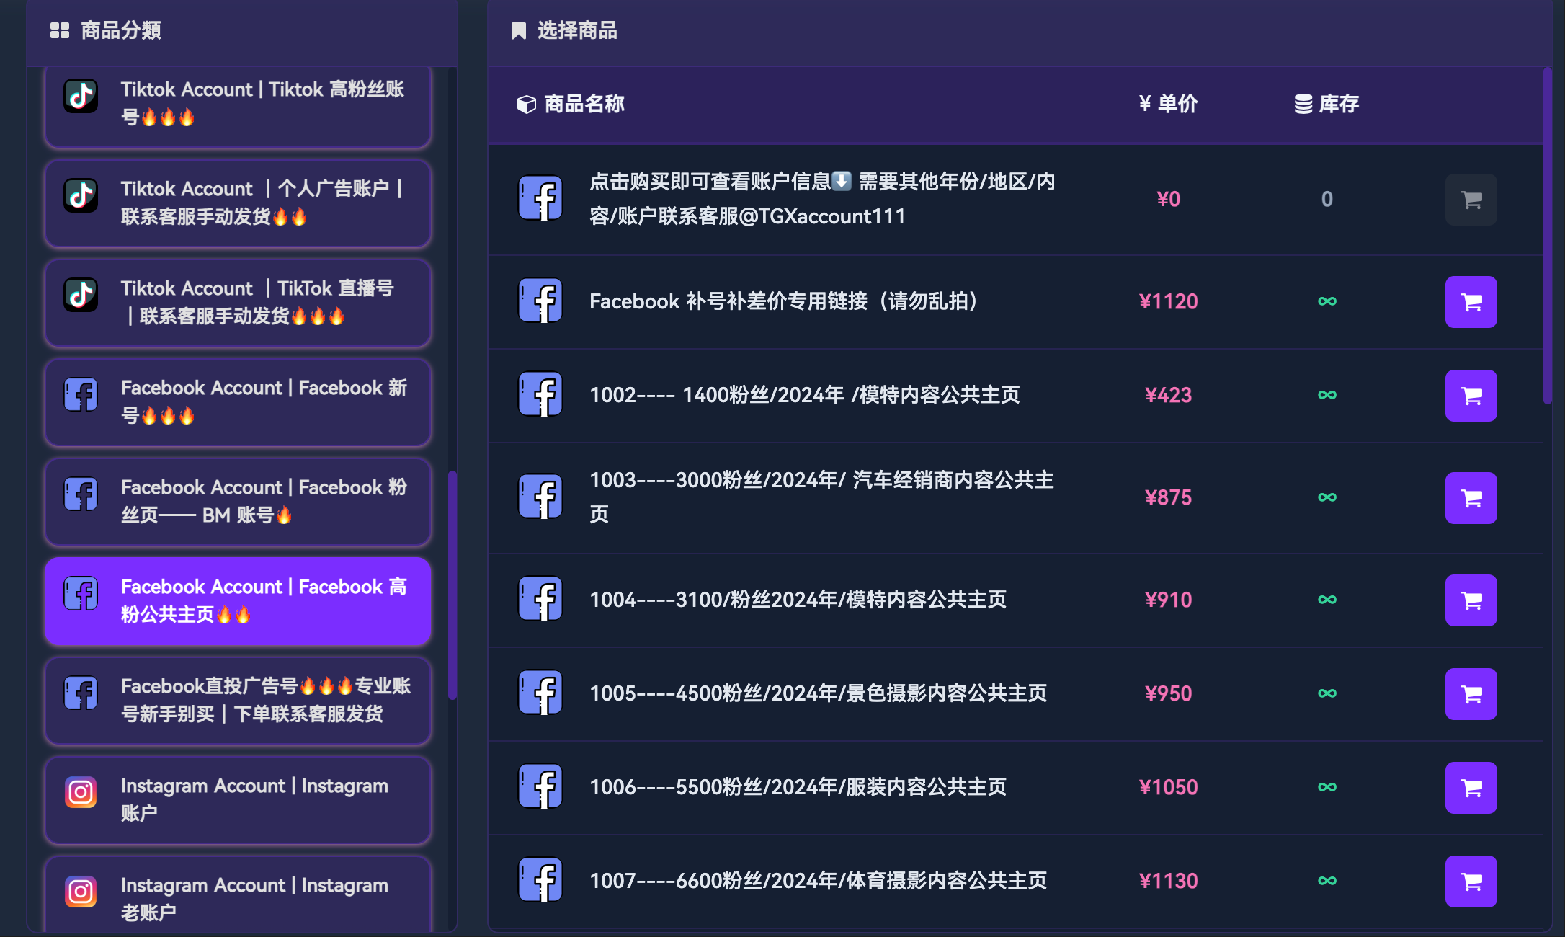
Task: Add 1003 汽车经销商 page to cart
Action: click(x=1471, y=498)
